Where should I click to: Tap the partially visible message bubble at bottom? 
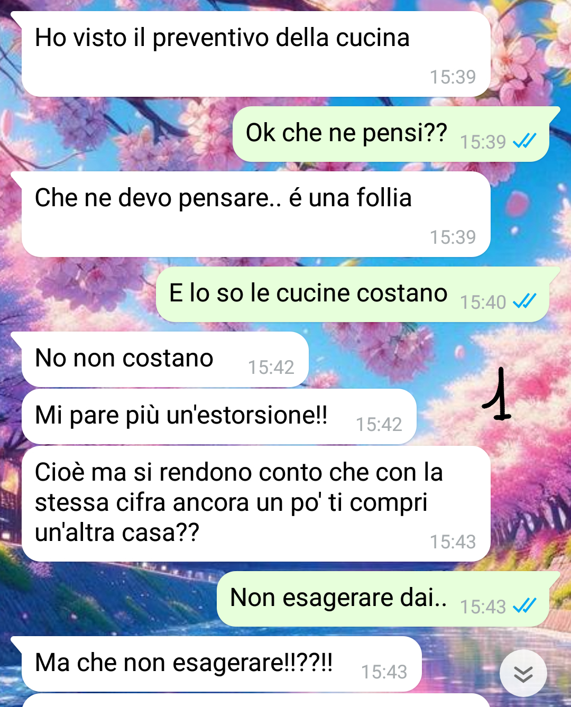(x=256, y=701)
